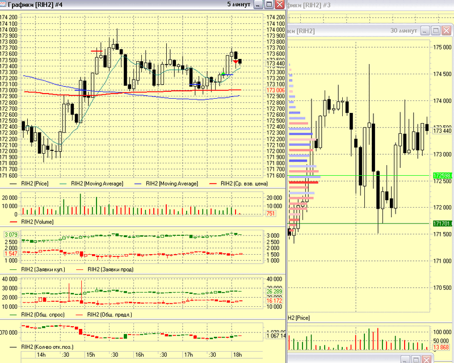Click the green 26 289 total demand value
The width and height of the screenshot is (454, 363).
[274, 292]
